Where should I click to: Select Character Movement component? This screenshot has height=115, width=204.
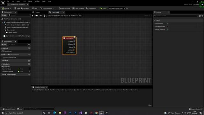click(17, 36)
